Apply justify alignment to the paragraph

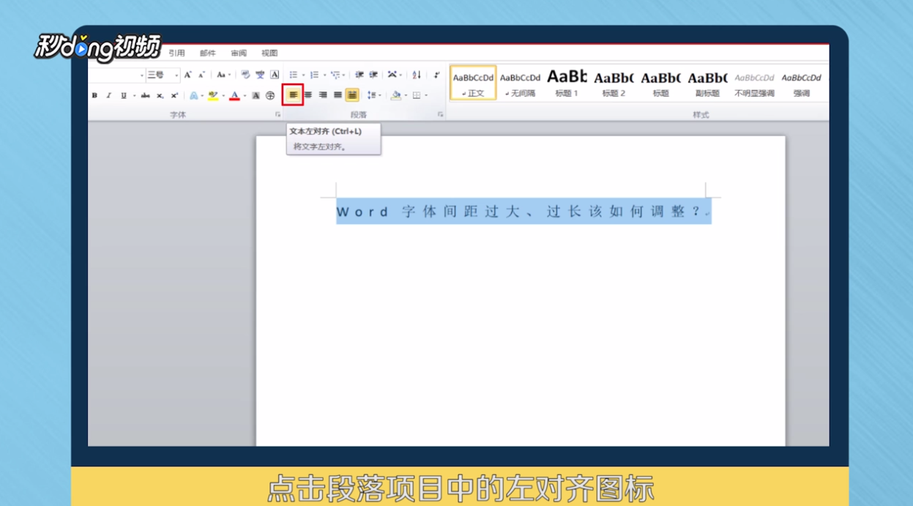[338, 94]
